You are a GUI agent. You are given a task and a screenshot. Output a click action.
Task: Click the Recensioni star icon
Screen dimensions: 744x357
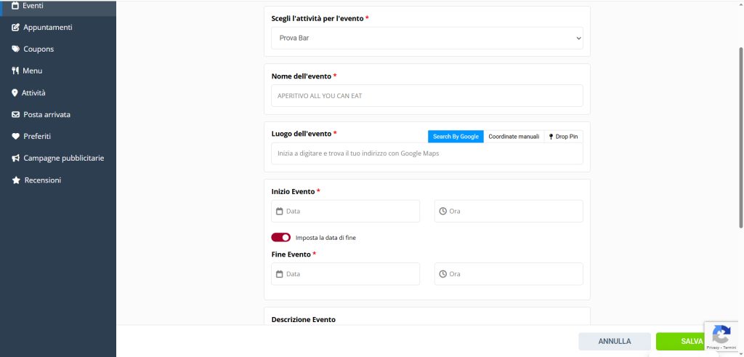tap(15, 180)
